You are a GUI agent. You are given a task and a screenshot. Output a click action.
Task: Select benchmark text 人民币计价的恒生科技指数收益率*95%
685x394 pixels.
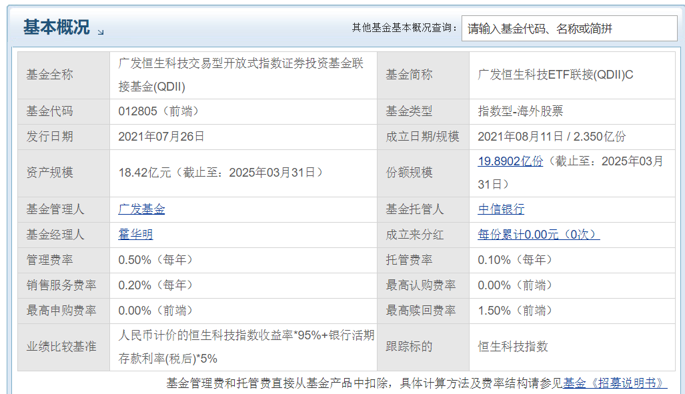(x=219, y=335)
